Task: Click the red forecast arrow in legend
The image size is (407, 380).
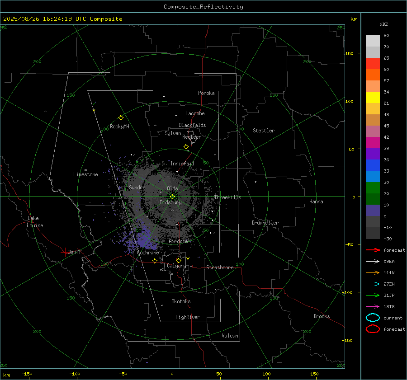Action: click(x=373, y=250)
